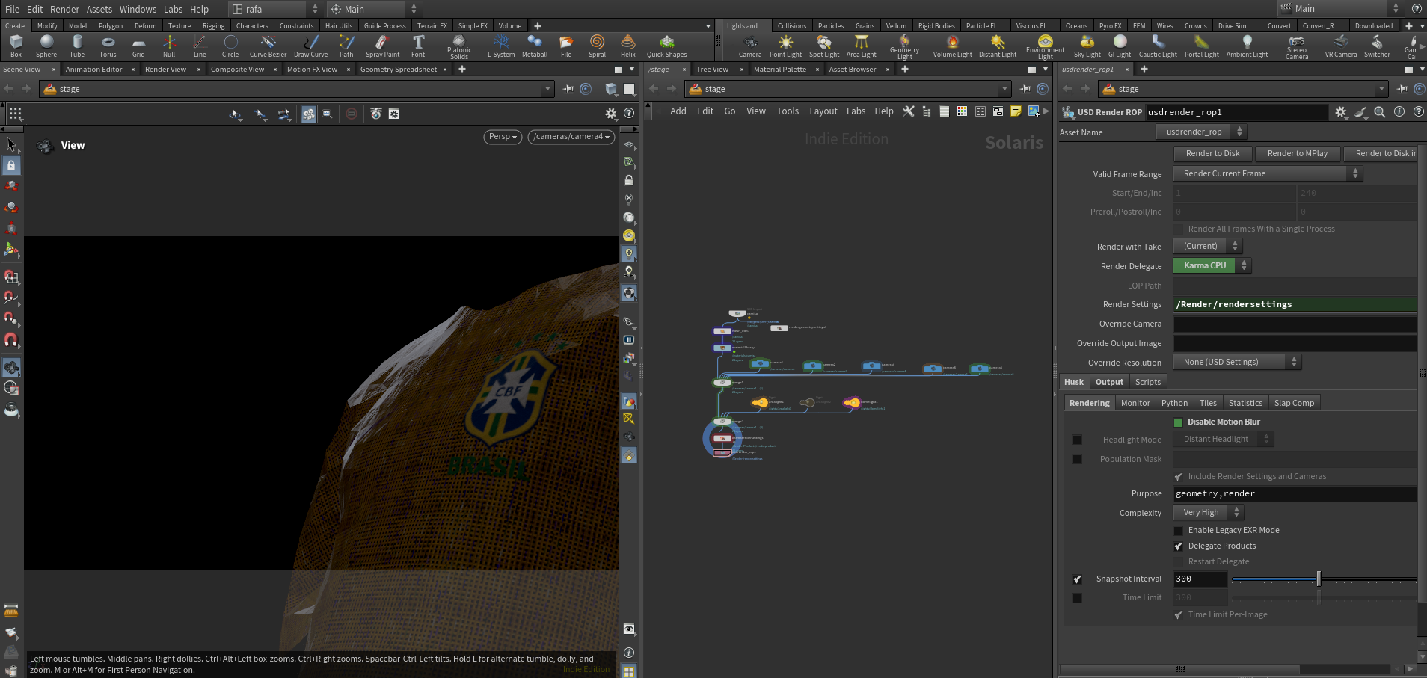Create a Spot Light from the shelf
1427x678 pixels.
(x=824, y=46)
